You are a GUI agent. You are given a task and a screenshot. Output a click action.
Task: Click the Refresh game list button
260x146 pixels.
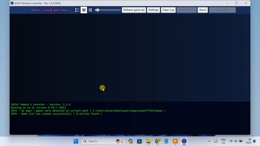coord(134,10)
